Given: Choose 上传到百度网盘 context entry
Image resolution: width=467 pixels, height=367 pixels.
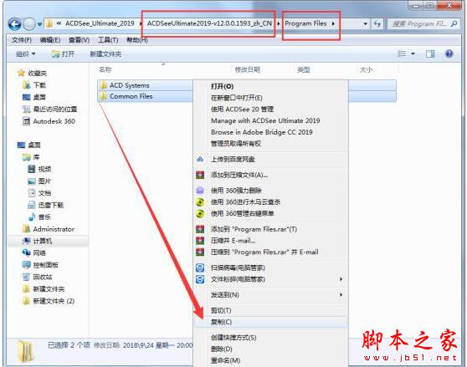Looking at the screenshot, I should point(233,160).
